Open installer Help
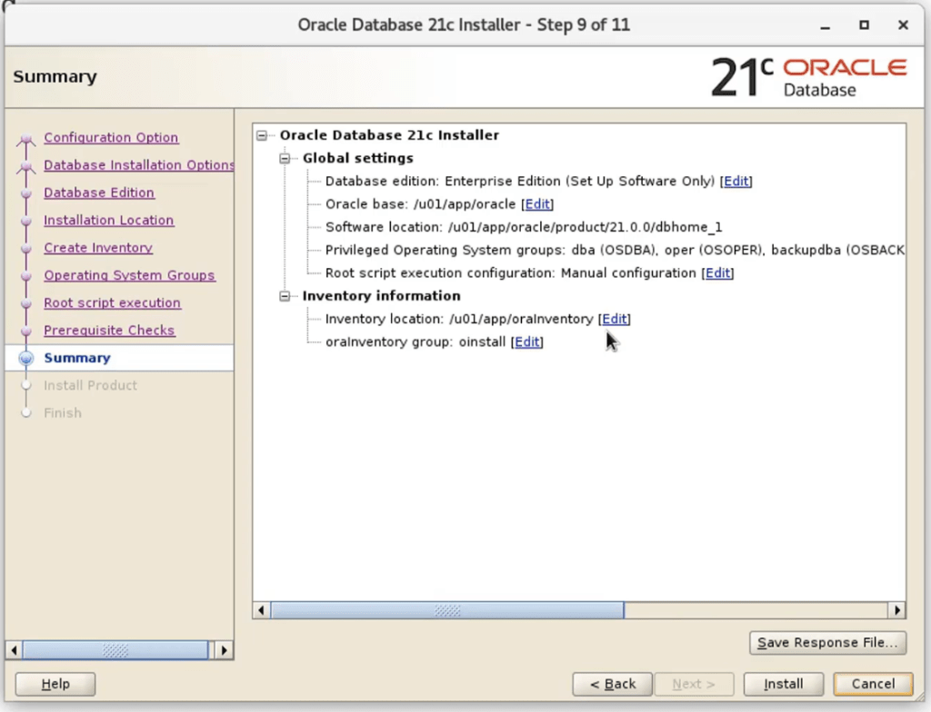 (55, 684)
